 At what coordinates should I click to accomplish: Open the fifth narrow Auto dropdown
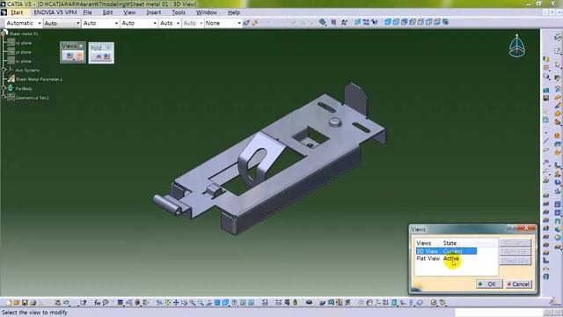coord(170,23)
